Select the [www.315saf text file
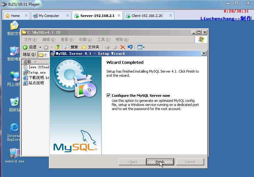 [36, 67]
